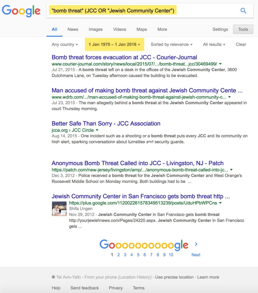The height and width of the screenshot is (293, 258).
Task: Click Learn more about location
Action: coord(208,277)
